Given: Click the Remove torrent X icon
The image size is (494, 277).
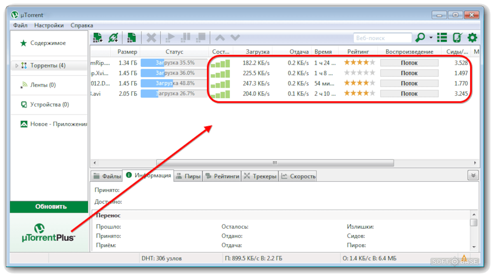Looking at the screenshot, I should click(x=151, y=38).
